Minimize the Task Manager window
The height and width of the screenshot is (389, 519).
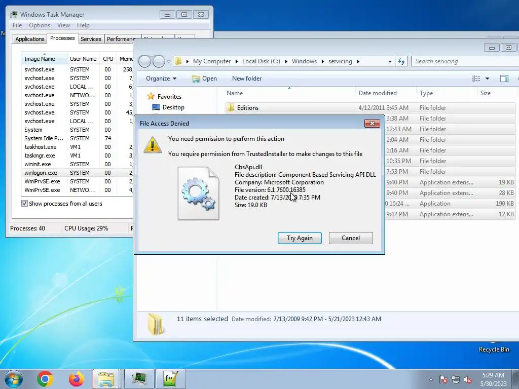pyautogui.click(x=167, y=15)
